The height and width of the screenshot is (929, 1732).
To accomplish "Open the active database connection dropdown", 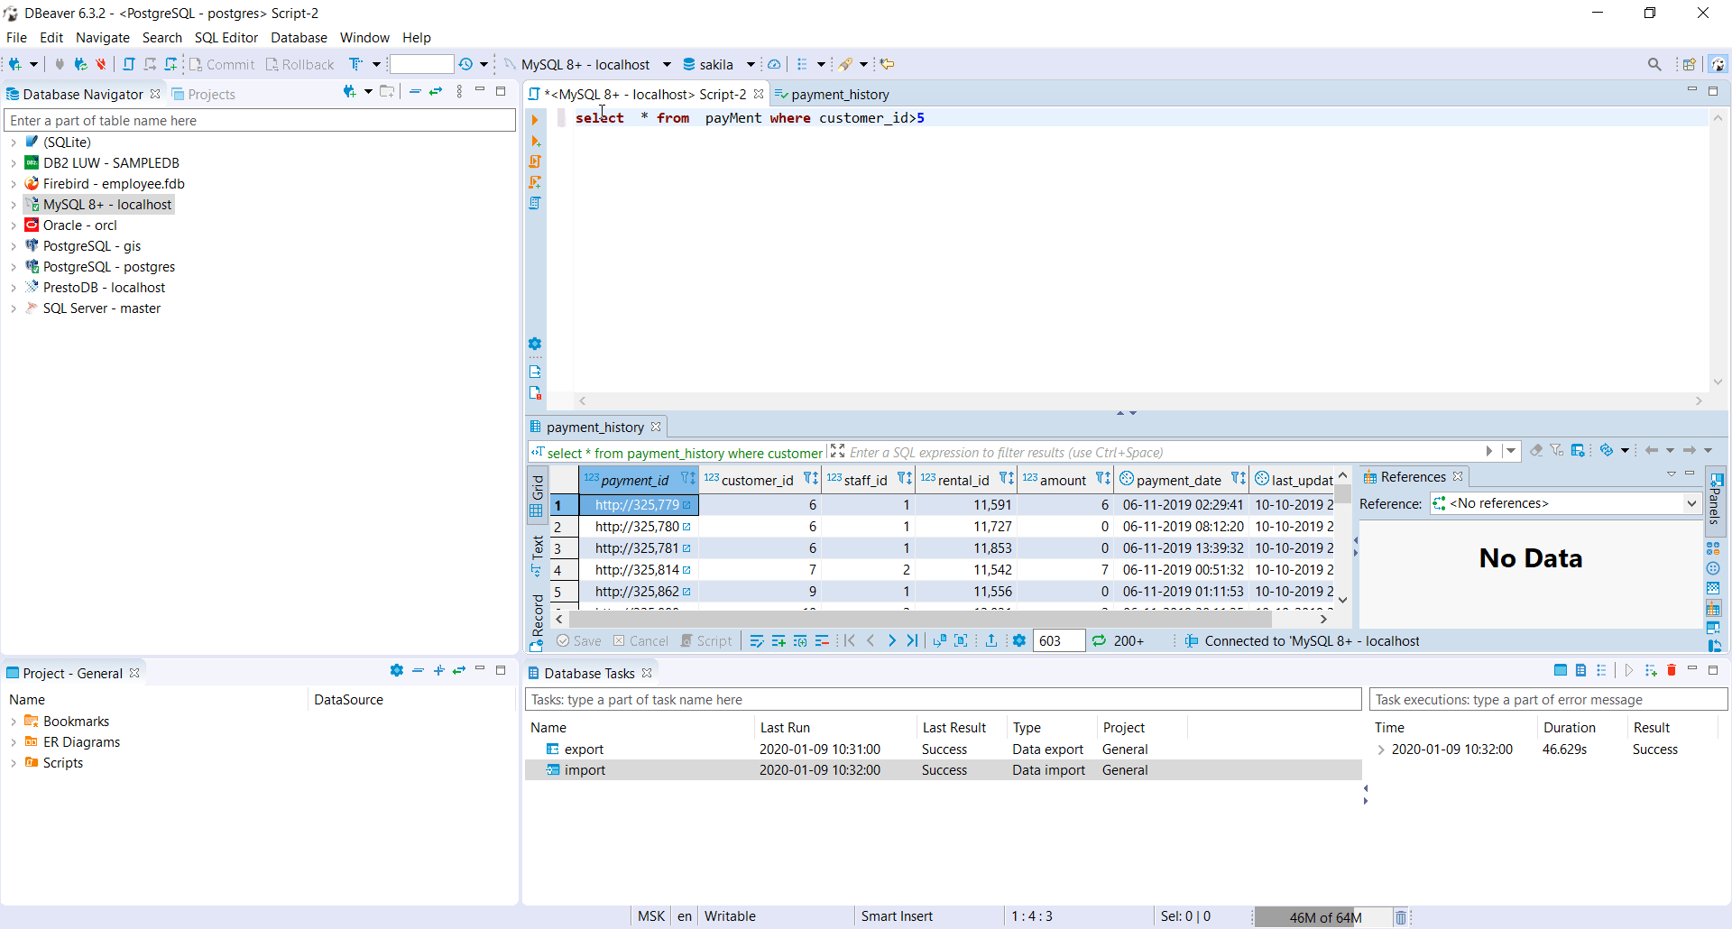I will tap(668, 64).
